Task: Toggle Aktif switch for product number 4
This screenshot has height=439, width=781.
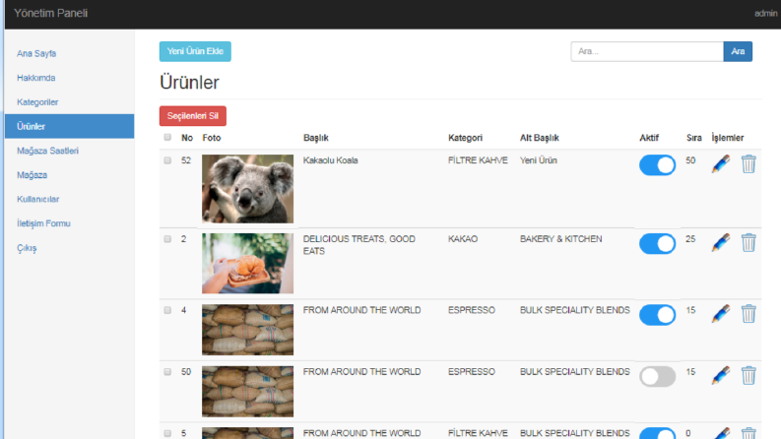Action: (658, 315)
